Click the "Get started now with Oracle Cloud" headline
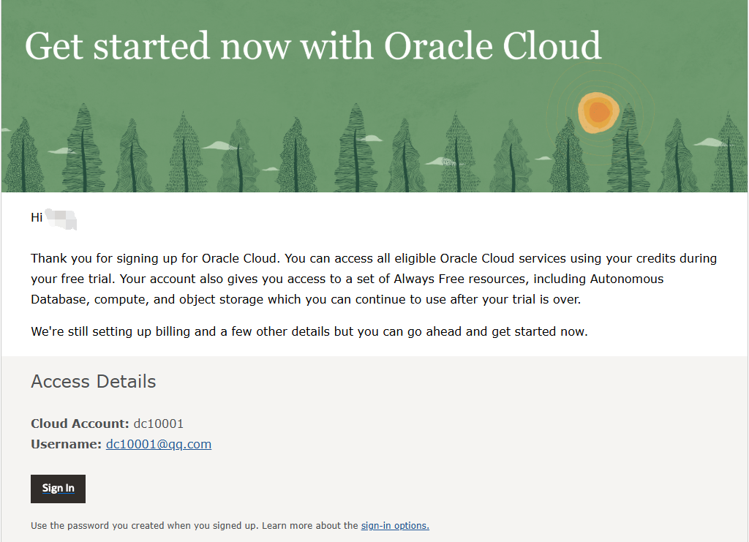 coord(313,46)
